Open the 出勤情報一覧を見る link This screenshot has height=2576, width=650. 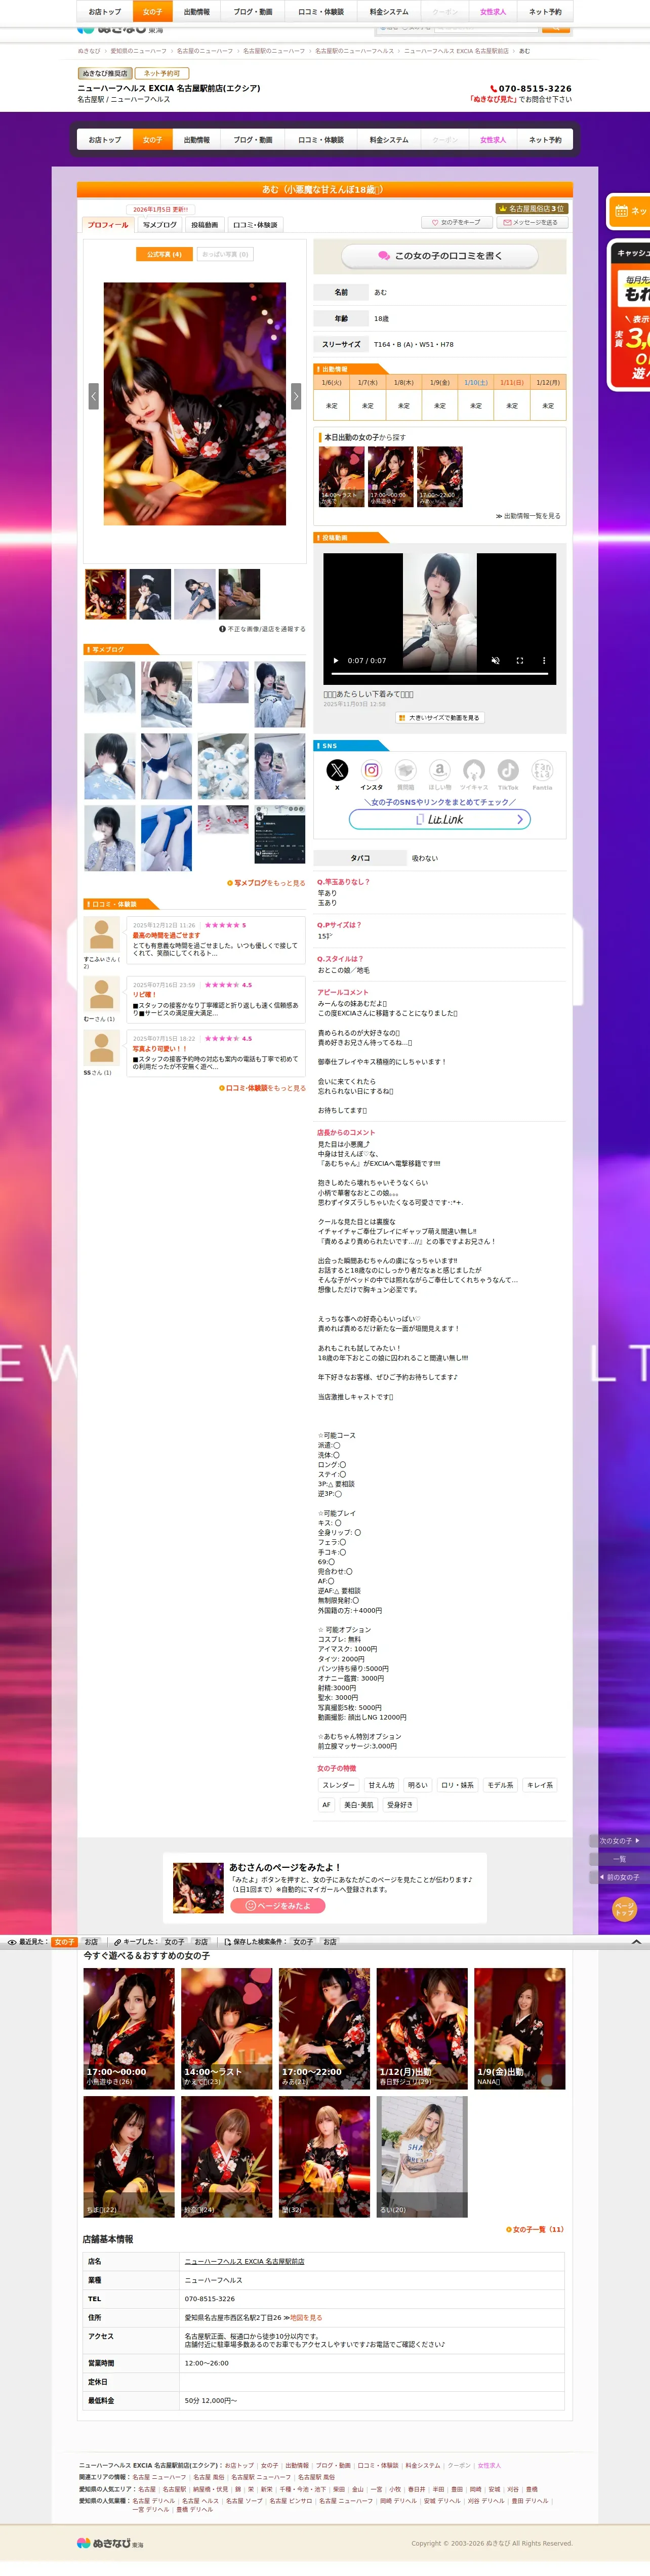(528, 516)
